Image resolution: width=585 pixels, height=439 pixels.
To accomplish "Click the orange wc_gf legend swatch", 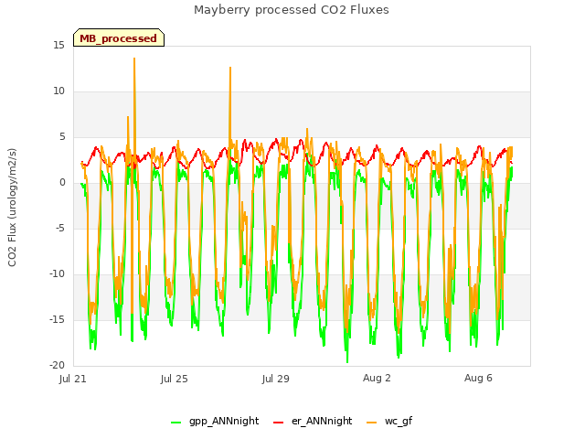I will [x=372, y=423].
